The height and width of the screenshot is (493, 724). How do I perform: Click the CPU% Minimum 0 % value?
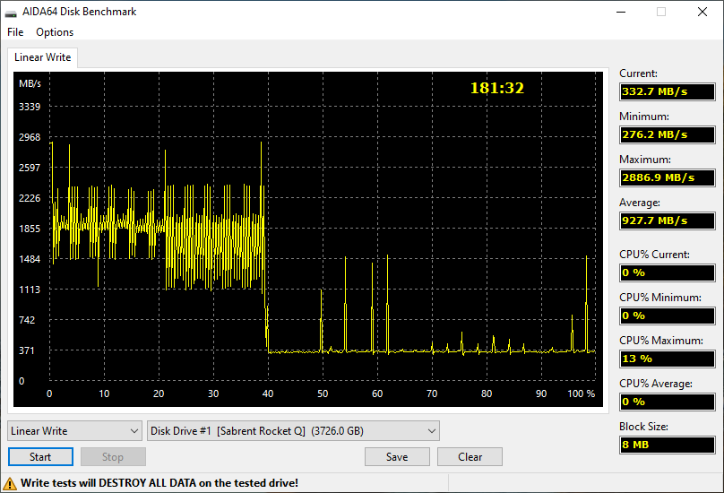668,316
